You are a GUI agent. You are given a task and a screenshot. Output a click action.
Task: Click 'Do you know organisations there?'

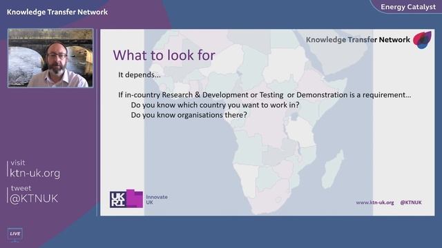189,115
